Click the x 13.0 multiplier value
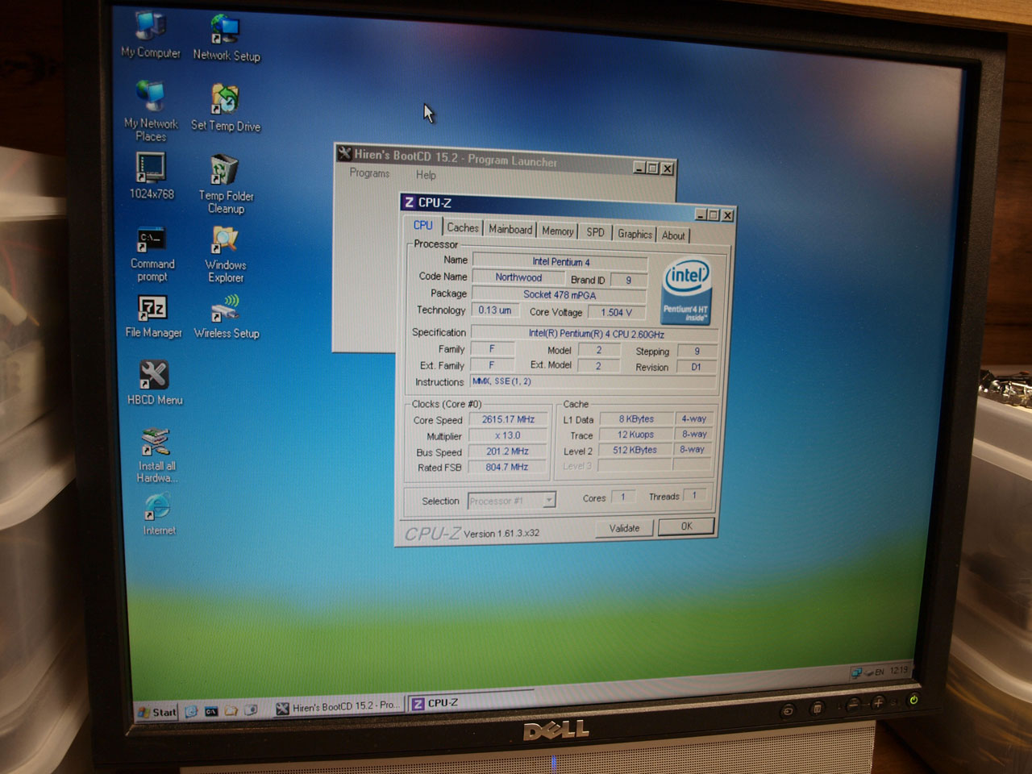This screenshot has height=774, width=1032. point(508,435)
